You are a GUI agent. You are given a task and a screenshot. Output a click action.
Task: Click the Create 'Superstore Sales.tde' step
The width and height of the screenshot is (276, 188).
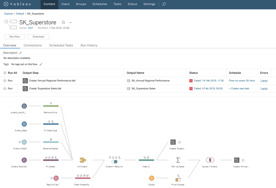tap(45, 89)
